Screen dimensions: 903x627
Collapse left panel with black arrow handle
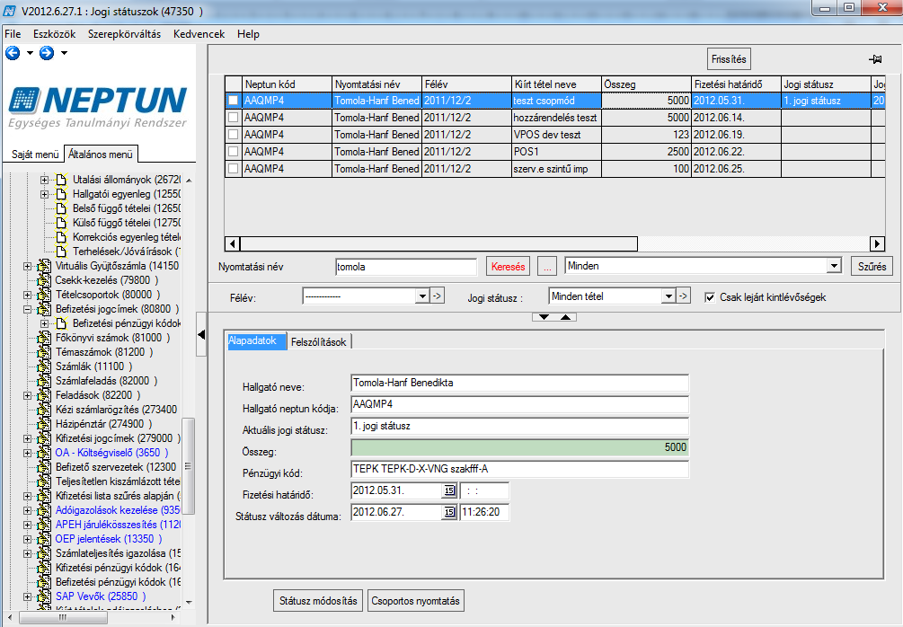tap(201, 334)
